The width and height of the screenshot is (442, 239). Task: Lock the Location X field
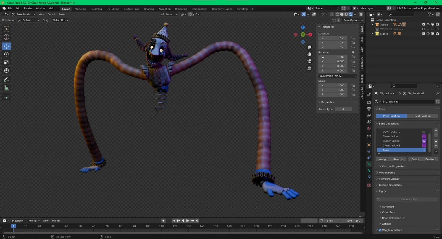pyautogui.click(x=353, y=38)
